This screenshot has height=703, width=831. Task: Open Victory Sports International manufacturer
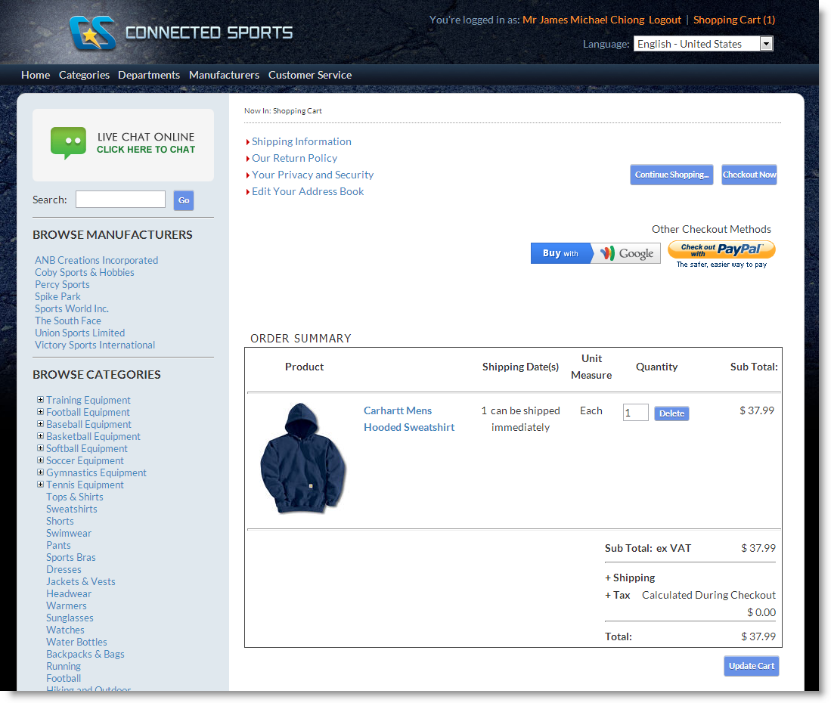(95, 345)
